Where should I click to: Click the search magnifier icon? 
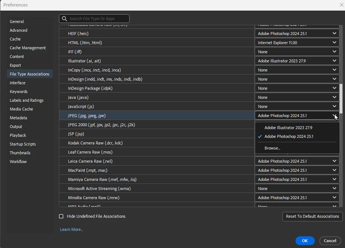[x=64, y=19]
